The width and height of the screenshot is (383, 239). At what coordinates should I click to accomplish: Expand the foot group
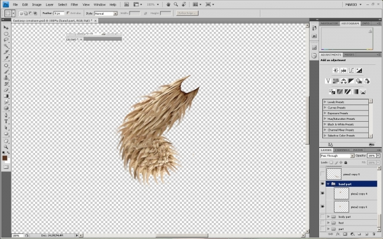[328, 222]
